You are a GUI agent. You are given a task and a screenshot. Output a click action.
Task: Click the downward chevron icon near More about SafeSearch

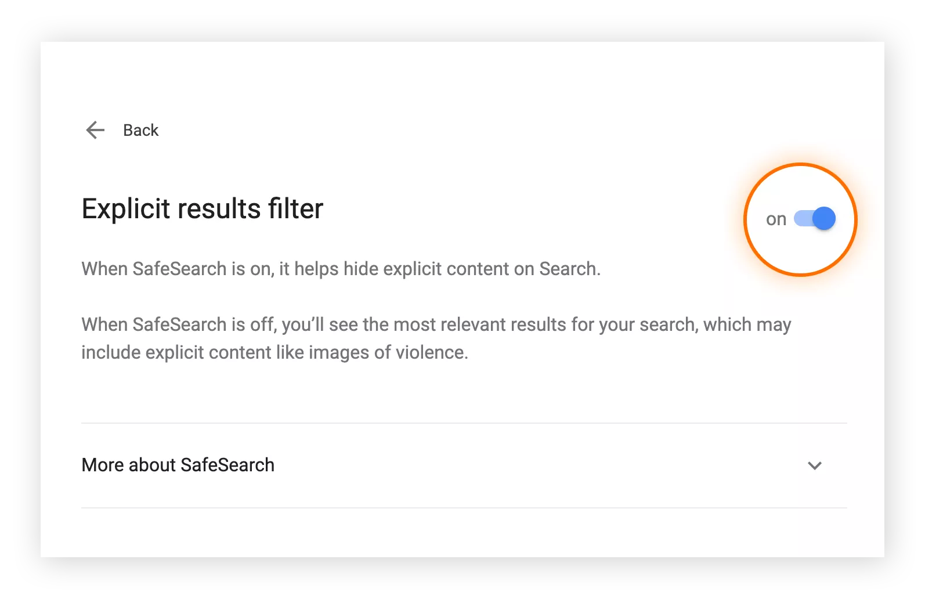pos(815,465)
